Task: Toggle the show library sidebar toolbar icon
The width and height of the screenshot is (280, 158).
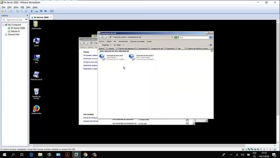Action: click(32, 11)
